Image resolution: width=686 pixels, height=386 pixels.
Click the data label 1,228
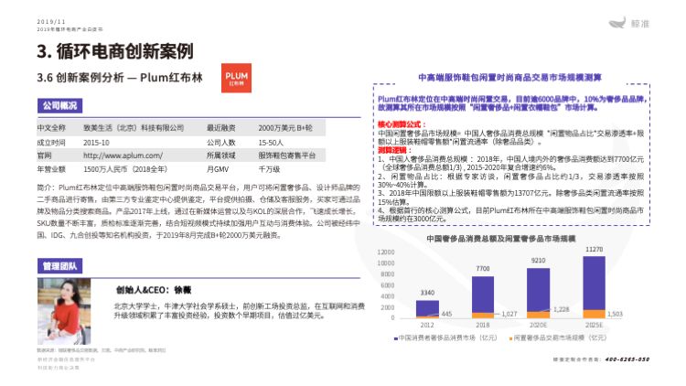click(x=562, y=309)
